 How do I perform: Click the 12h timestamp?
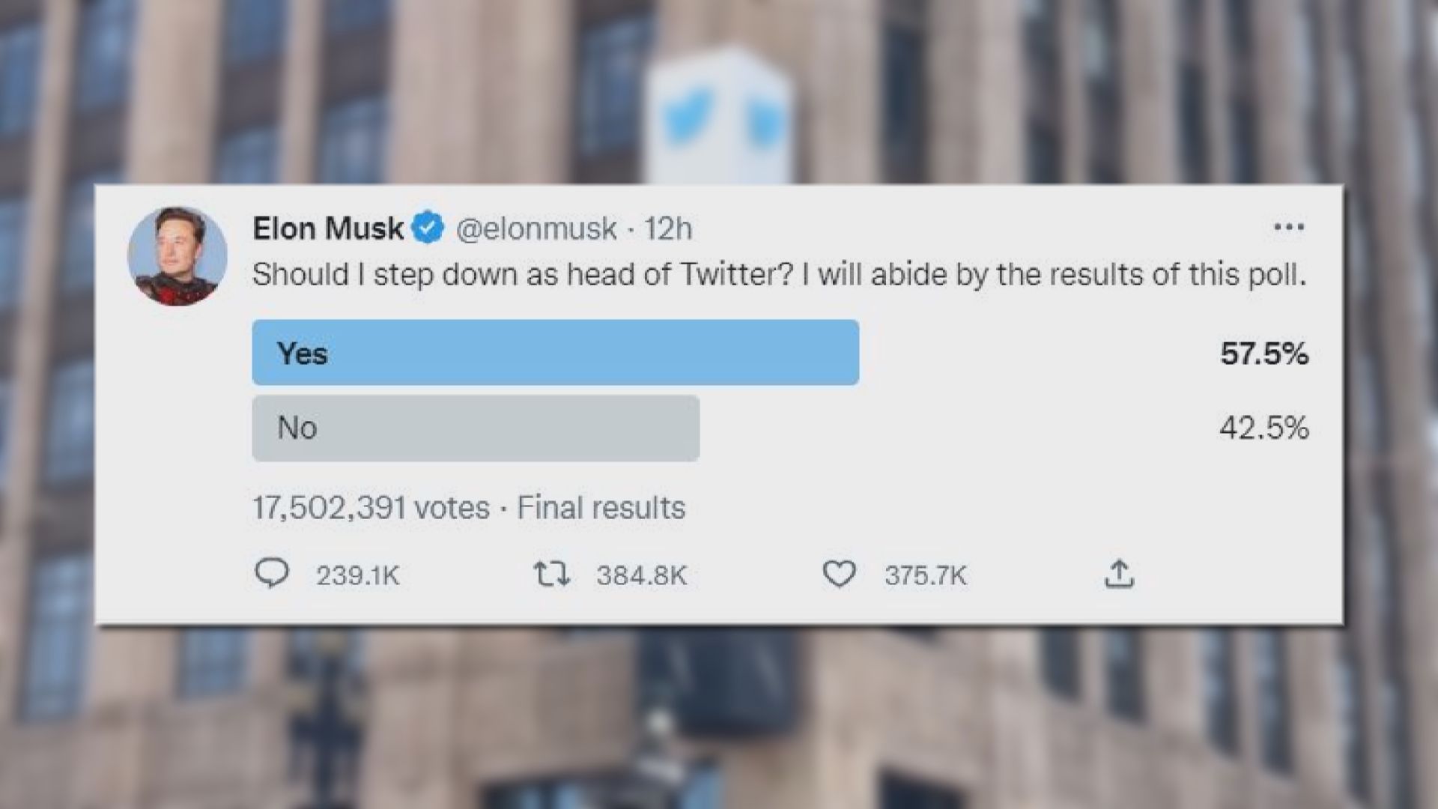pos(668,228)
